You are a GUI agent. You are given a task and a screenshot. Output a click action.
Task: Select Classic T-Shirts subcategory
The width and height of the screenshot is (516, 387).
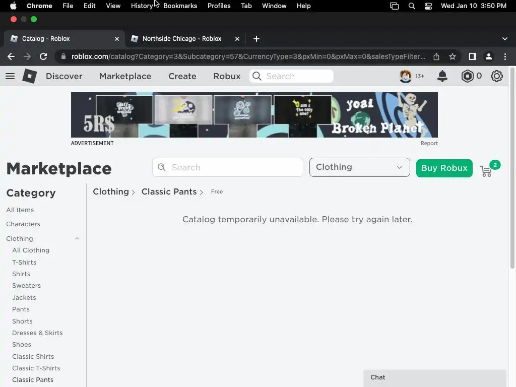[x=36, y=368]
